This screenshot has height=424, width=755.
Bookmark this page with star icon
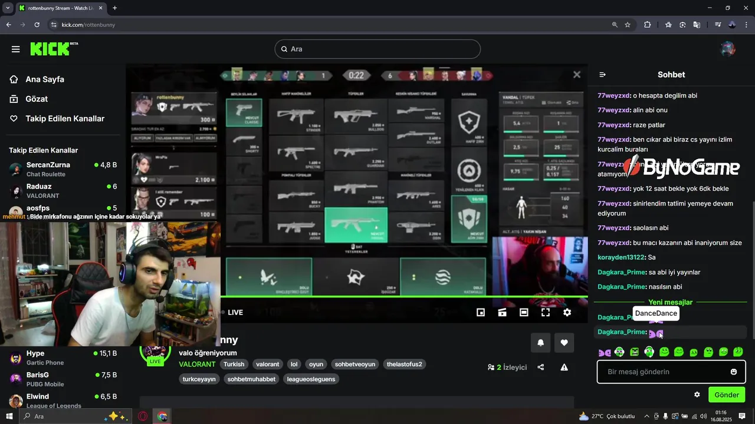[628, 25]
